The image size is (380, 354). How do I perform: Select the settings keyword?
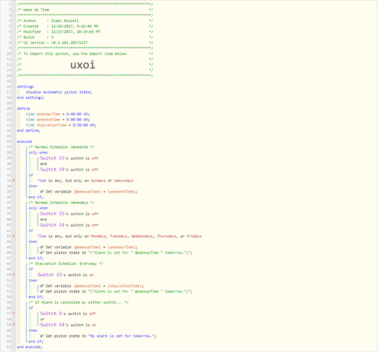(25, 86)
